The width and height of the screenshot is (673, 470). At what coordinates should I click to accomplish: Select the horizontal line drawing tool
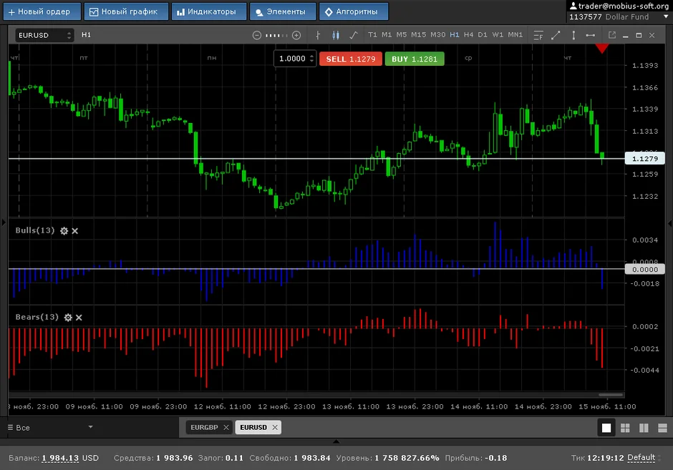coord(591,35)
